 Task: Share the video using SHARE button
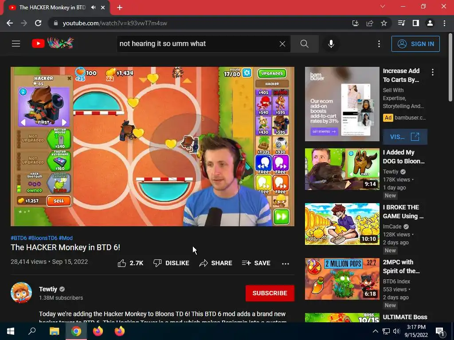tap(216, 263)
